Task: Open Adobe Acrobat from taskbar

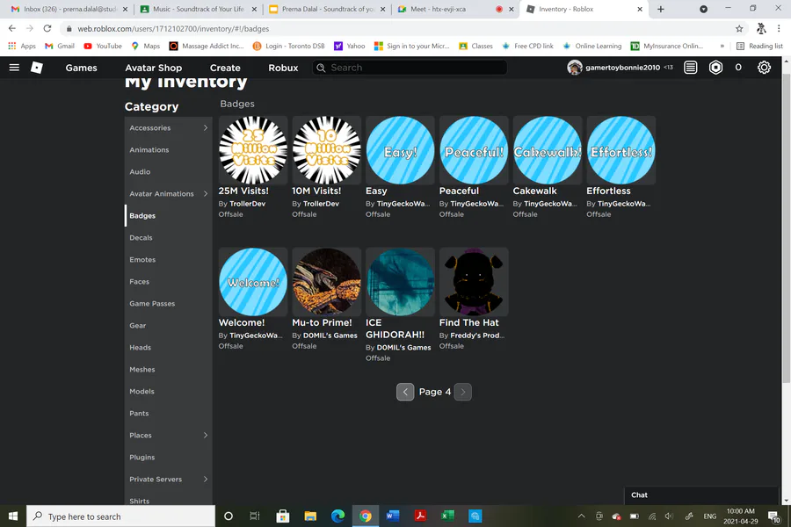Action: (420, 516)
